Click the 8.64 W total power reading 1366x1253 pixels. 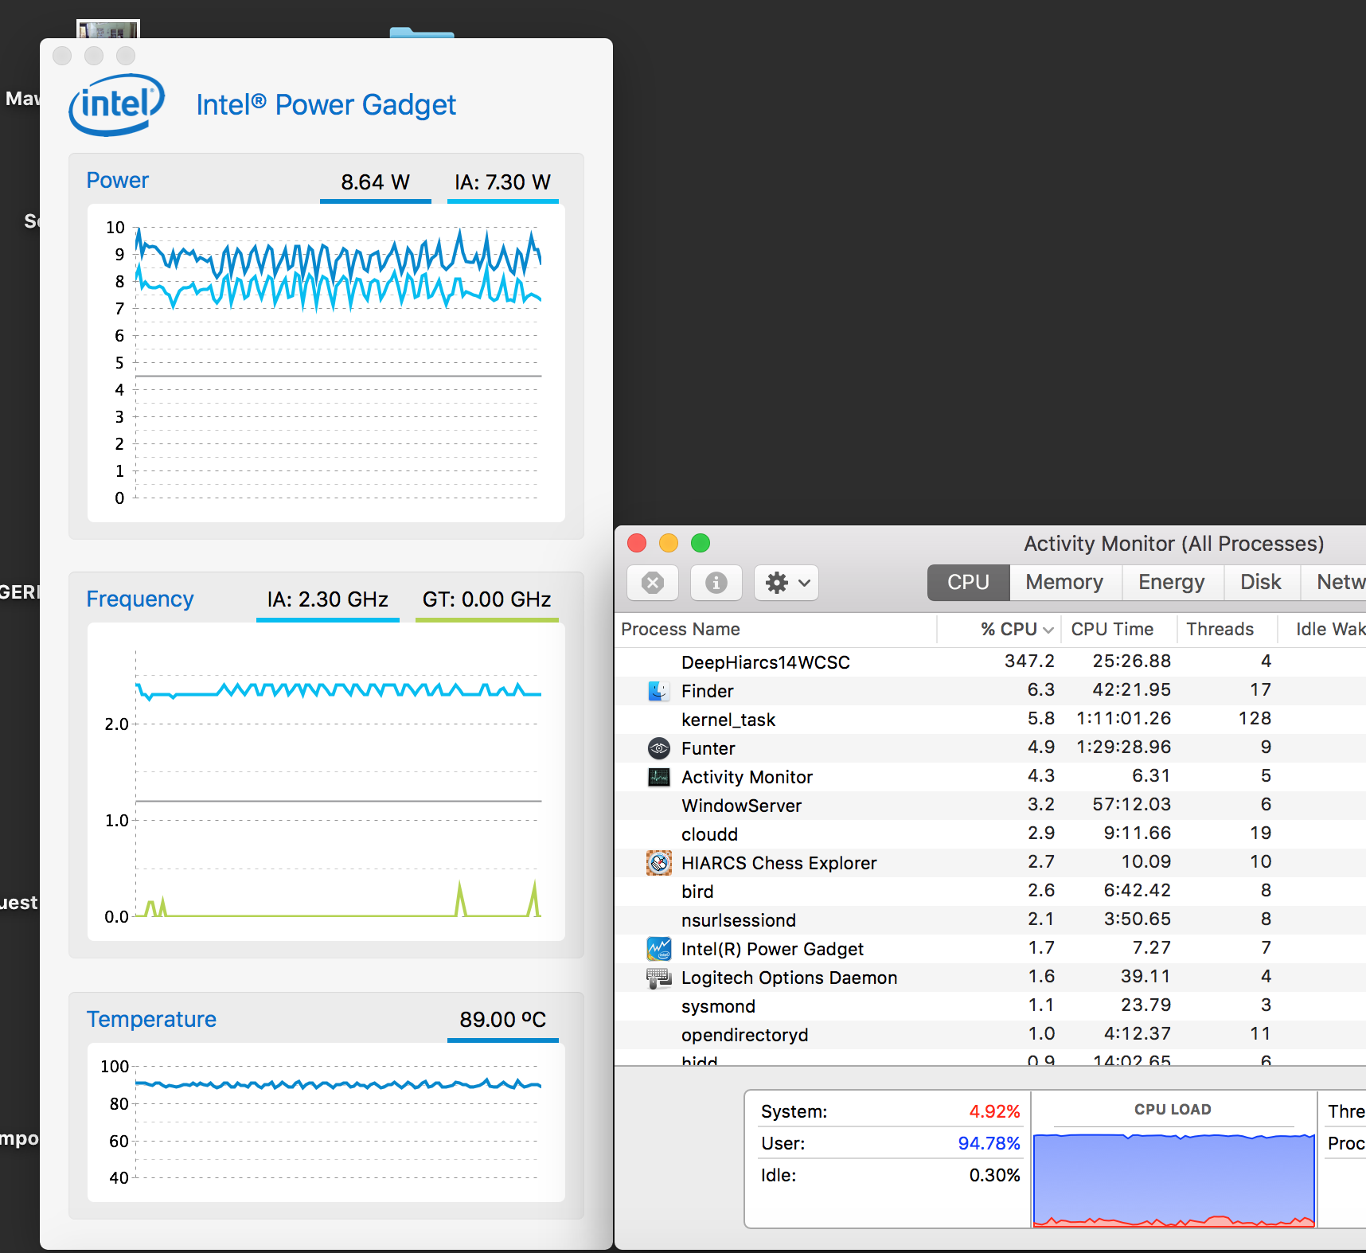(375, 182)
